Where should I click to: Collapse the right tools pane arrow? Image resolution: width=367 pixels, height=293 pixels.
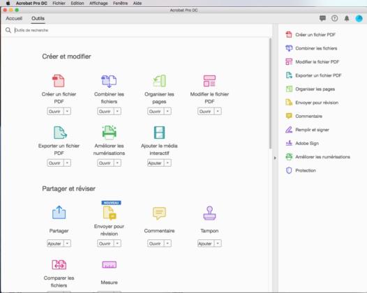pyautogui.click(x=275, y=158)
